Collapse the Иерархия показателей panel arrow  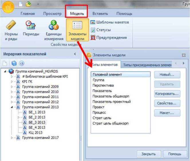point(75,54)
